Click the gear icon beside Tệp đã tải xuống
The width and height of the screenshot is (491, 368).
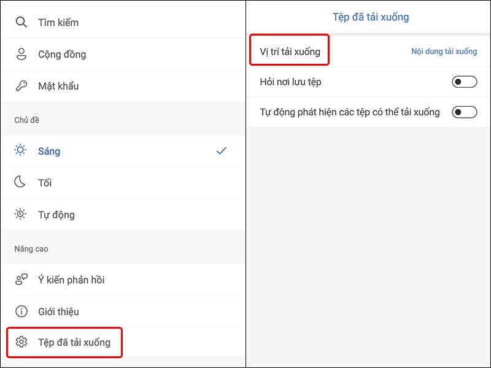pyautogui.click(x=21, y=343)
